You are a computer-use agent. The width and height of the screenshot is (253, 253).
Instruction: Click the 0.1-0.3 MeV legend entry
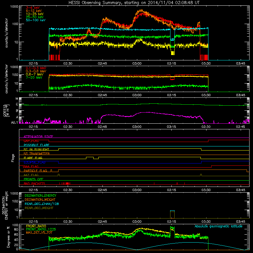pyautogui.click(x=36, y=68)
